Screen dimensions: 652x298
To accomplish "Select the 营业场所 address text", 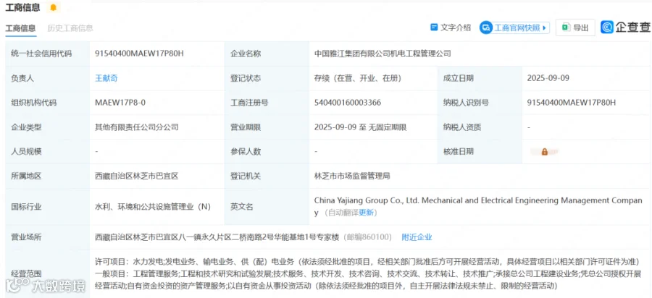I will click(x=217, y=237).
